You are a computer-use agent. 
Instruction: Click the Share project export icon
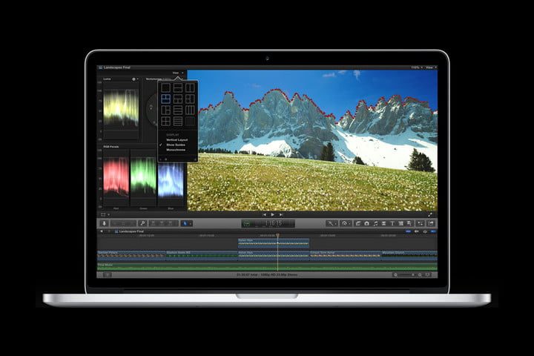(x=431, y=223)
